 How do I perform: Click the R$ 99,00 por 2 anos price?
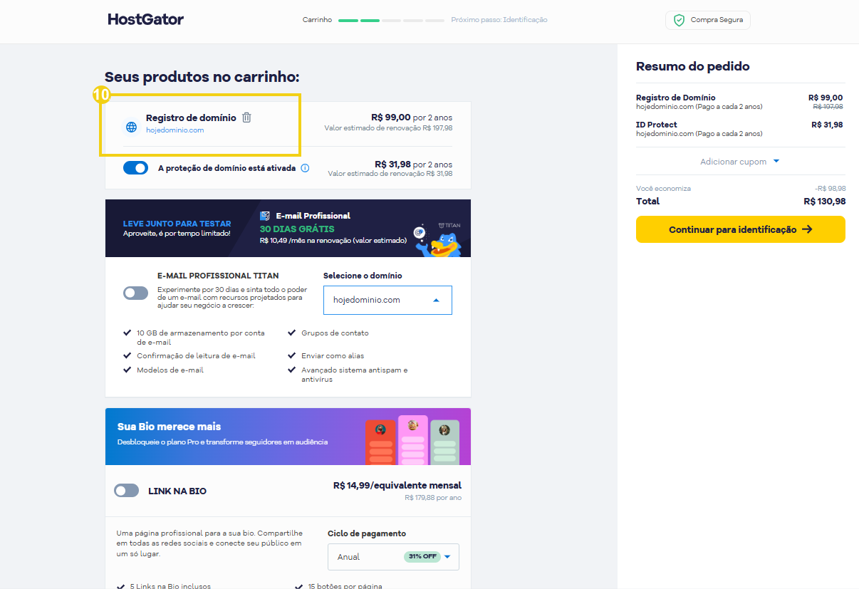tap(412, 118)
